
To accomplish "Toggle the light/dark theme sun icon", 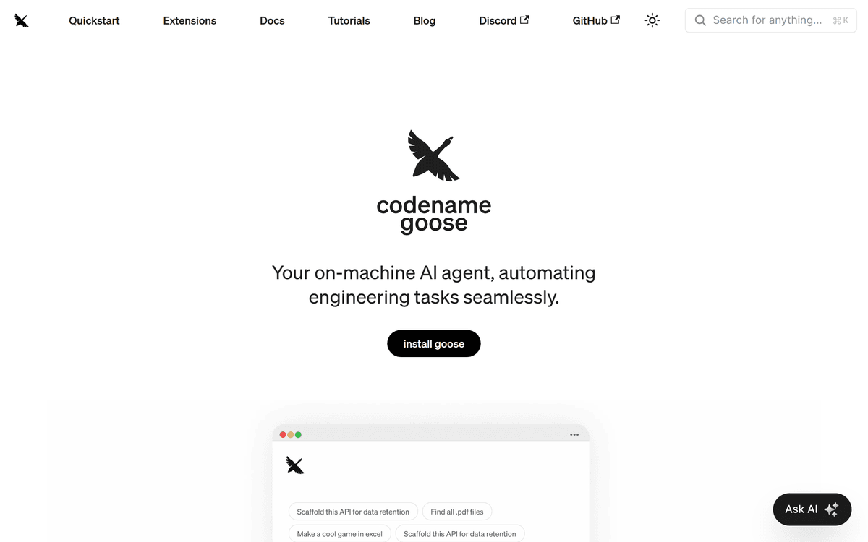I will (x=652, y=21).
